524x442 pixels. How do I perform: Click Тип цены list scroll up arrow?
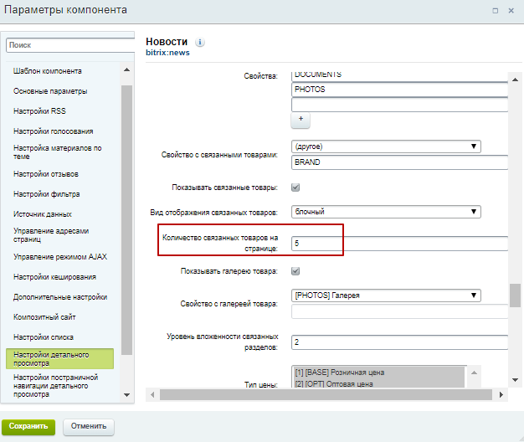click(x=474, y=373)
